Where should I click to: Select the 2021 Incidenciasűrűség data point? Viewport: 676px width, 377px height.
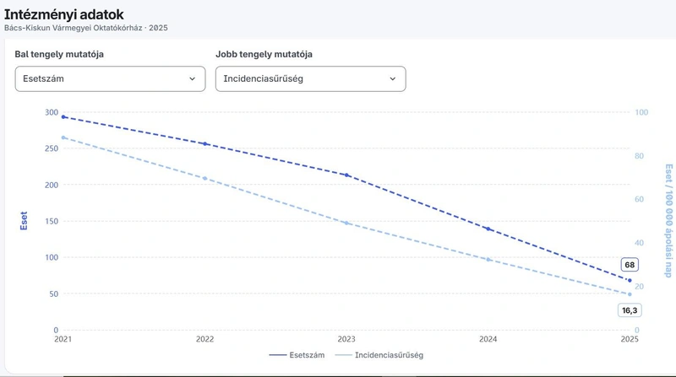(x=63, y=137)
